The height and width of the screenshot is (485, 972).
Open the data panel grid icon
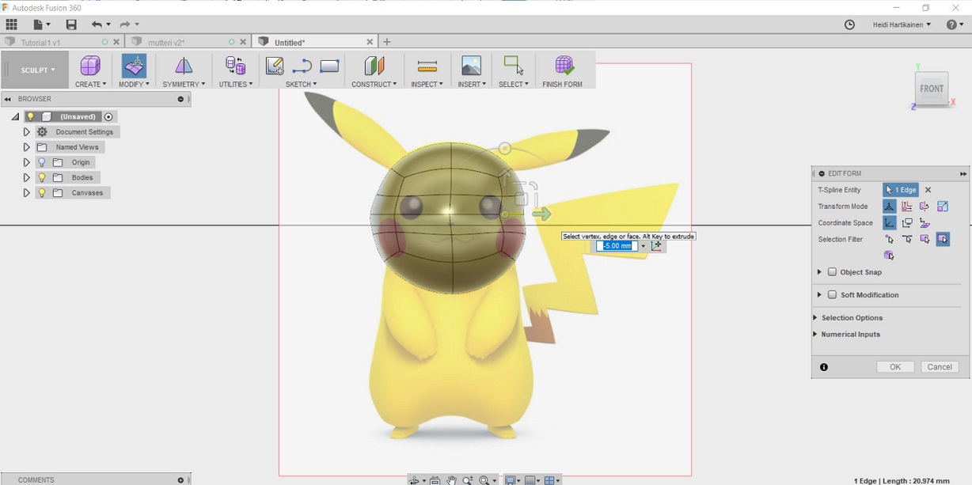pyautogui.click(x=11, y=25)
